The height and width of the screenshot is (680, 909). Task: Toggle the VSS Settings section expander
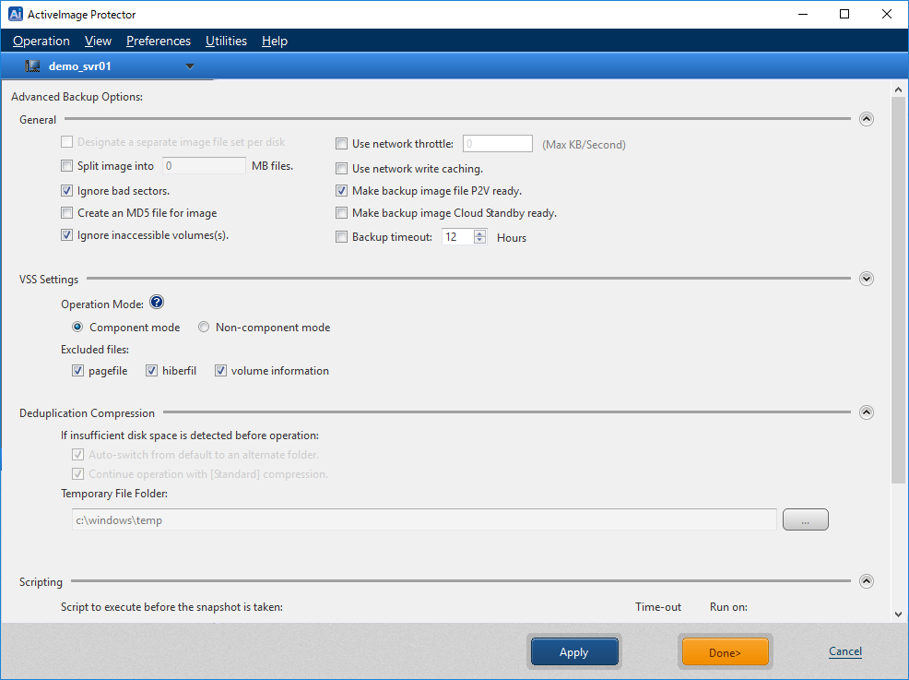866,279
